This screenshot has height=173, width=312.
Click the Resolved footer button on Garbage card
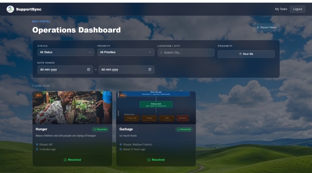point(156,160)
